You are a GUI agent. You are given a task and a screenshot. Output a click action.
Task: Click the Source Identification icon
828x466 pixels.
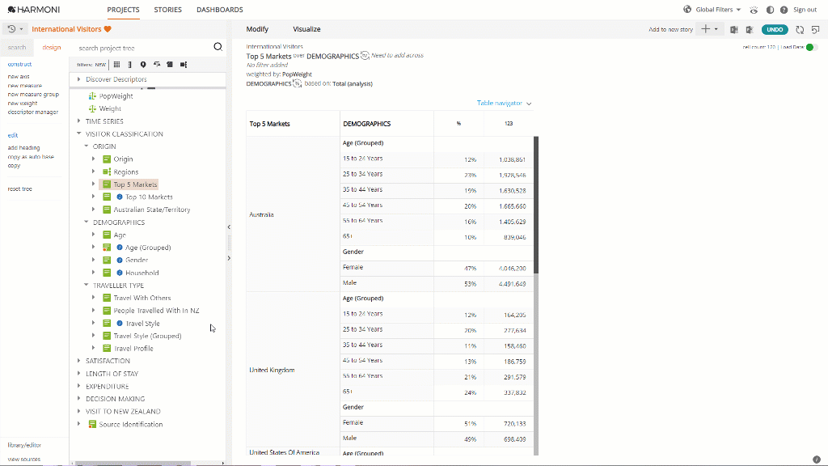(92, 424)
